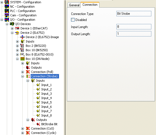Click the Connection (Poll) disabled icon
Screen dimensions: 156x135
click(28, 72)
